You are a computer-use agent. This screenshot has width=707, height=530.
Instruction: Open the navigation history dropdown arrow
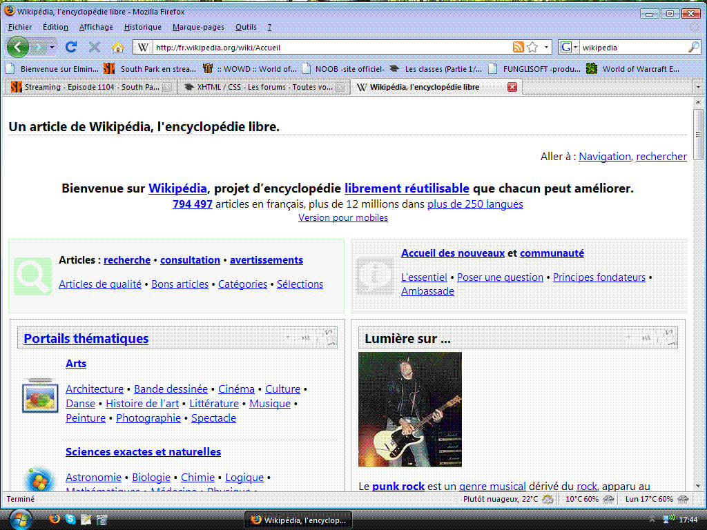coord(52,47)
